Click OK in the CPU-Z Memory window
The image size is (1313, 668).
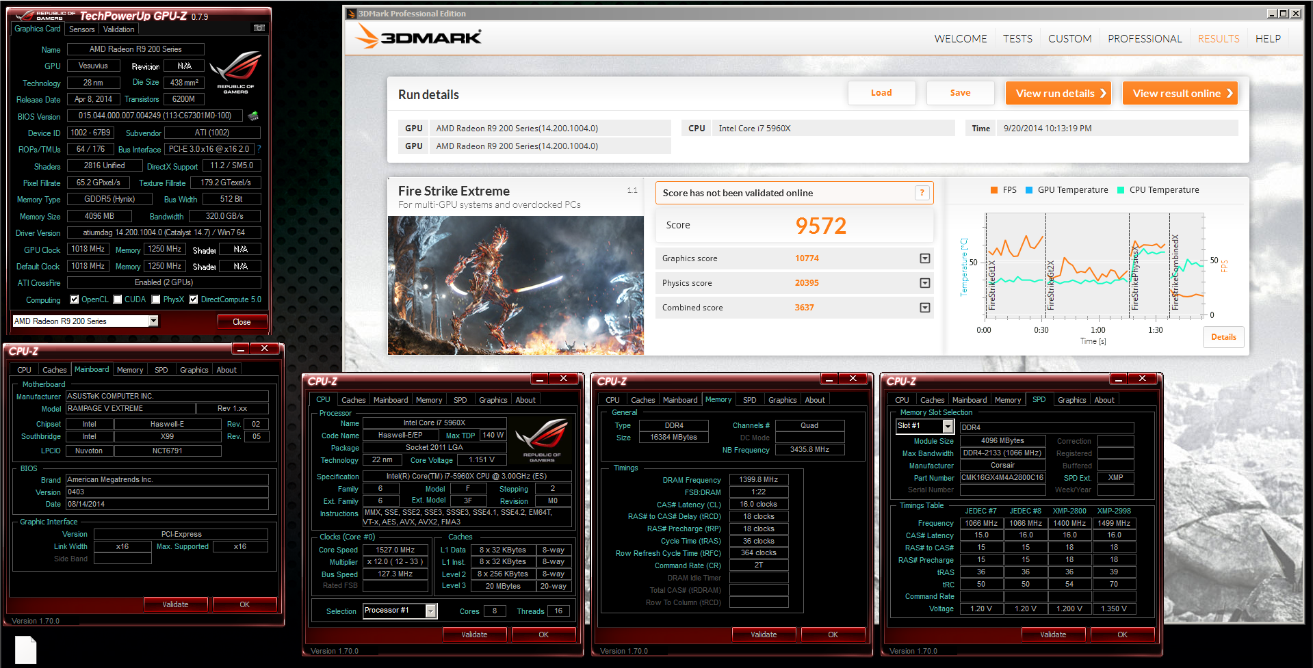(833, 634)
